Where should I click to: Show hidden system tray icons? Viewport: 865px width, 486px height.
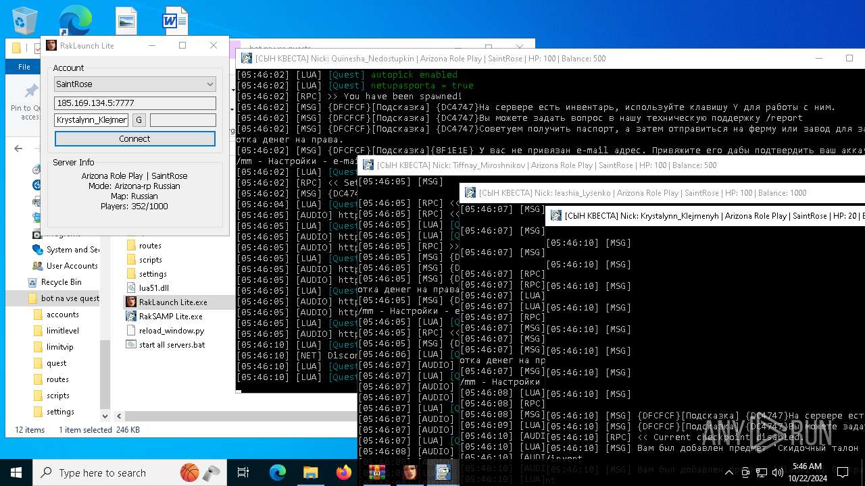click(x=729, y=473)
